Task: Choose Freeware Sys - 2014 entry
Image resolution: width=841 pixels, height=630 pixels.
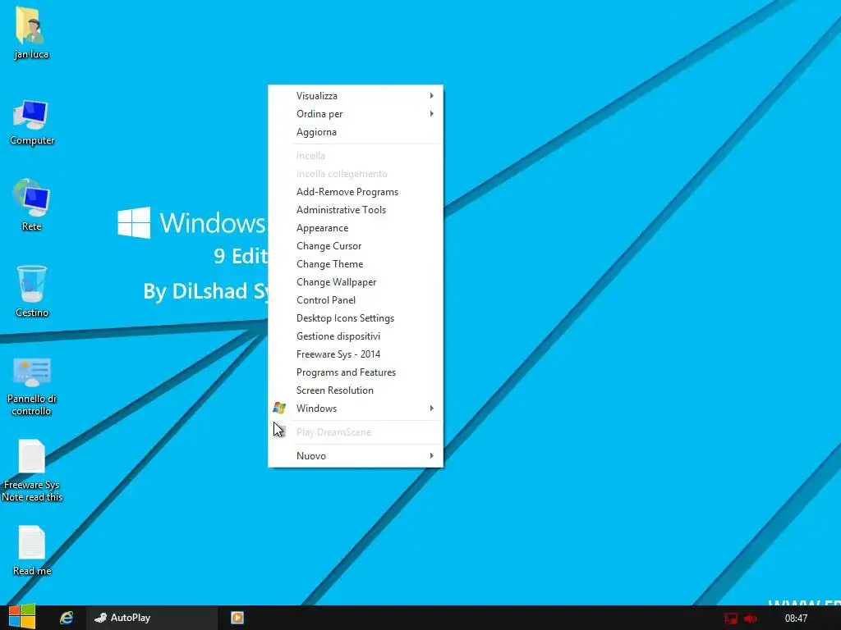Action: coord(356,354)
